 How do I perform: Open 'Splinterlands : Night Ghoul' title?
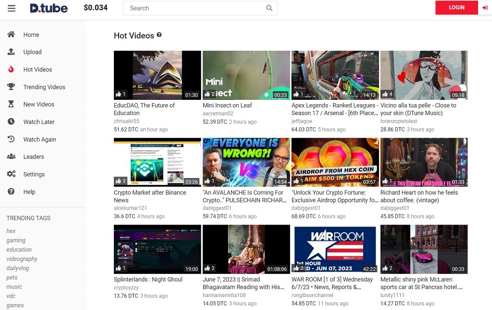pos(148,279)
